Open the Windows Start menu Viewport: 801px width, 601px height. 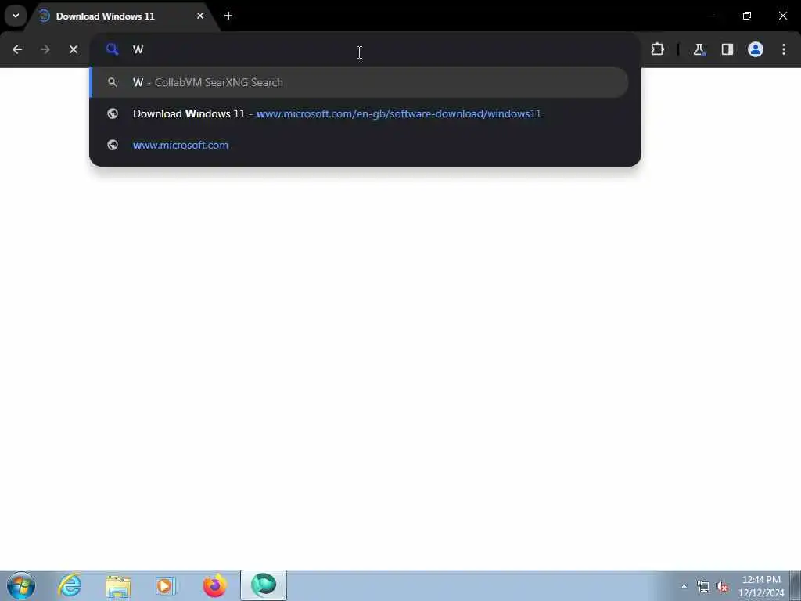[21, 585]
